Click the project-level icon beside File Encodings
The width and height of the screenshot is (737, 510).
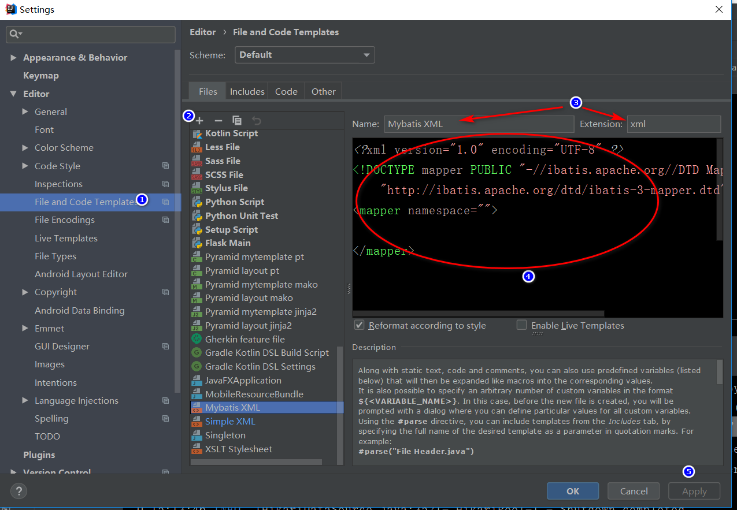[x=166, y=220]
